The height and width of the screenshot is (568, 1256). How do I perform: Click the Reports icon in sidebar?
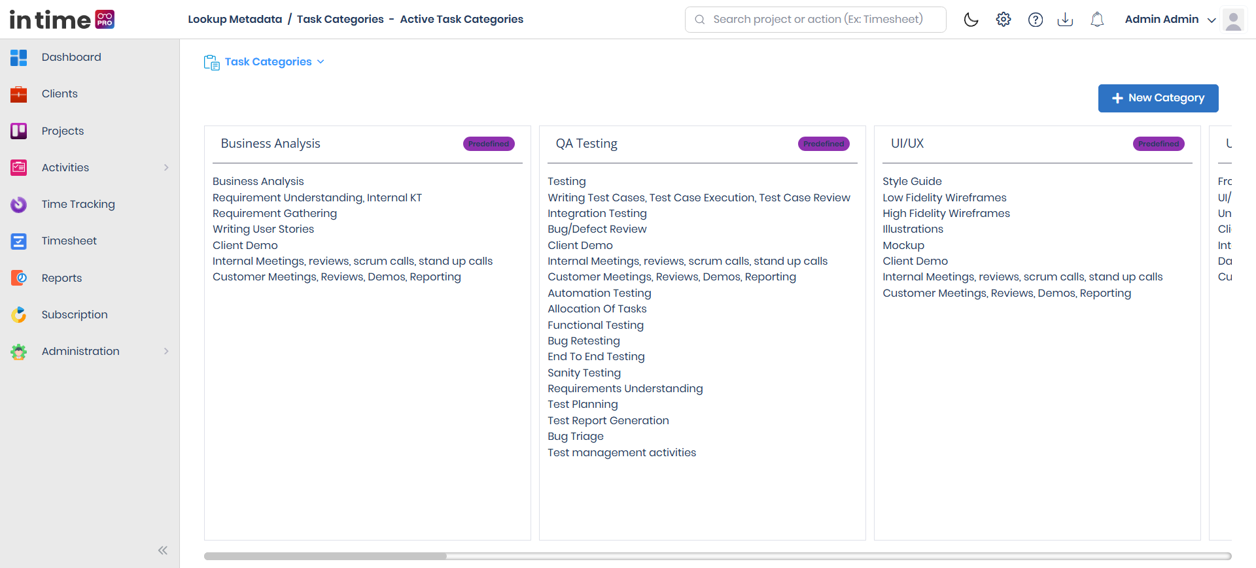pyautogui.click(x=18, y=278)
